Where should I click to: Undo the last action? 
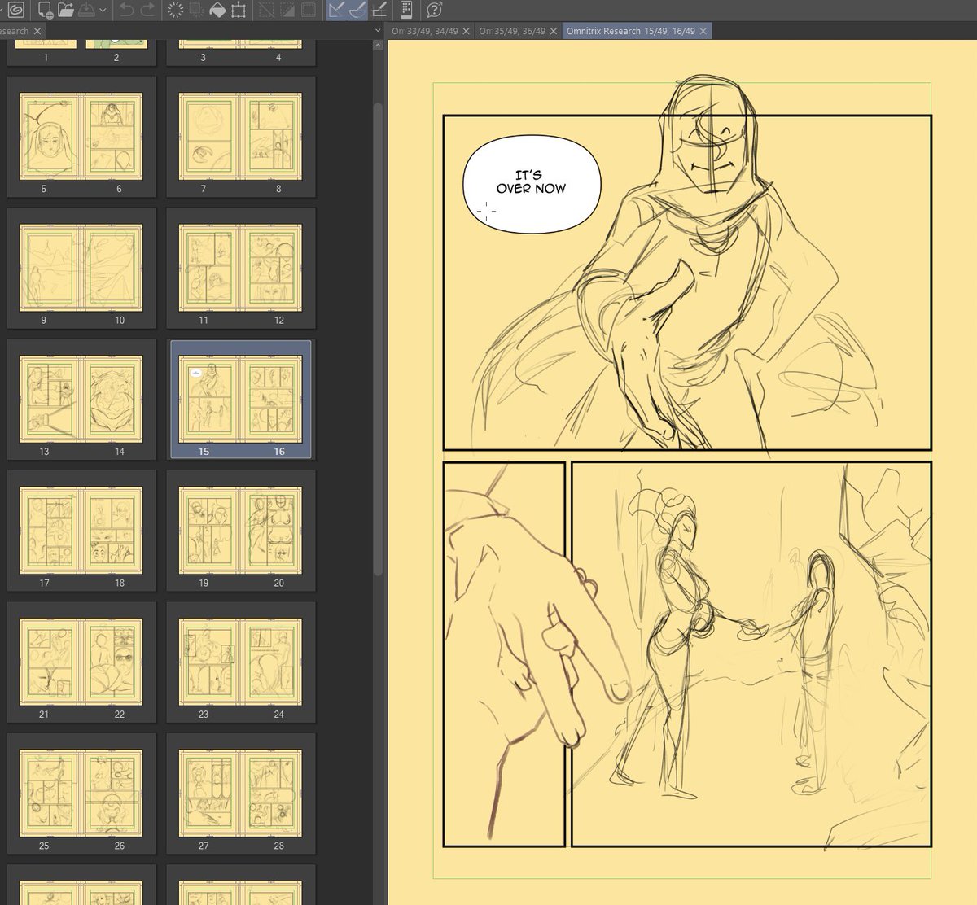(x=127, y=10)
